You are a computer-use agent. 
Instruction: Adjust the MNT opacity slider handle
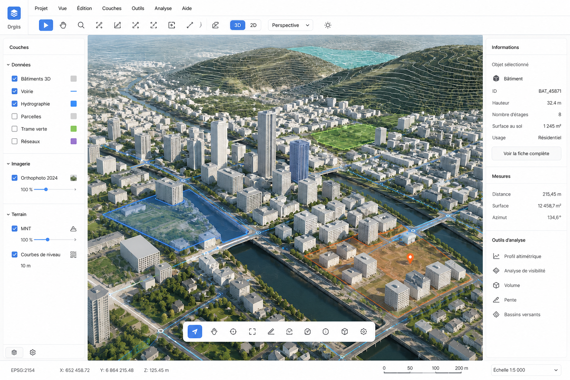pyautogui.click(x=47, y=240)
